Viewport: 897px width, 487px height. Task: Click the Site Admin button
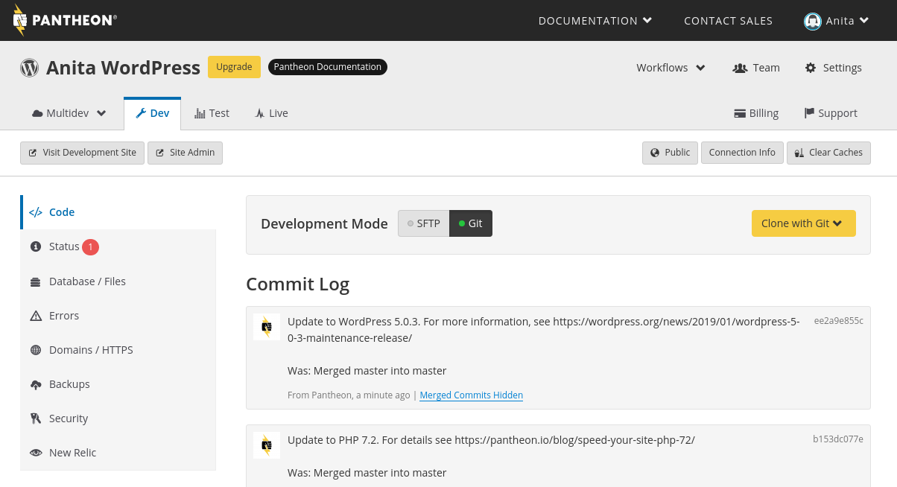pos(185,153)
